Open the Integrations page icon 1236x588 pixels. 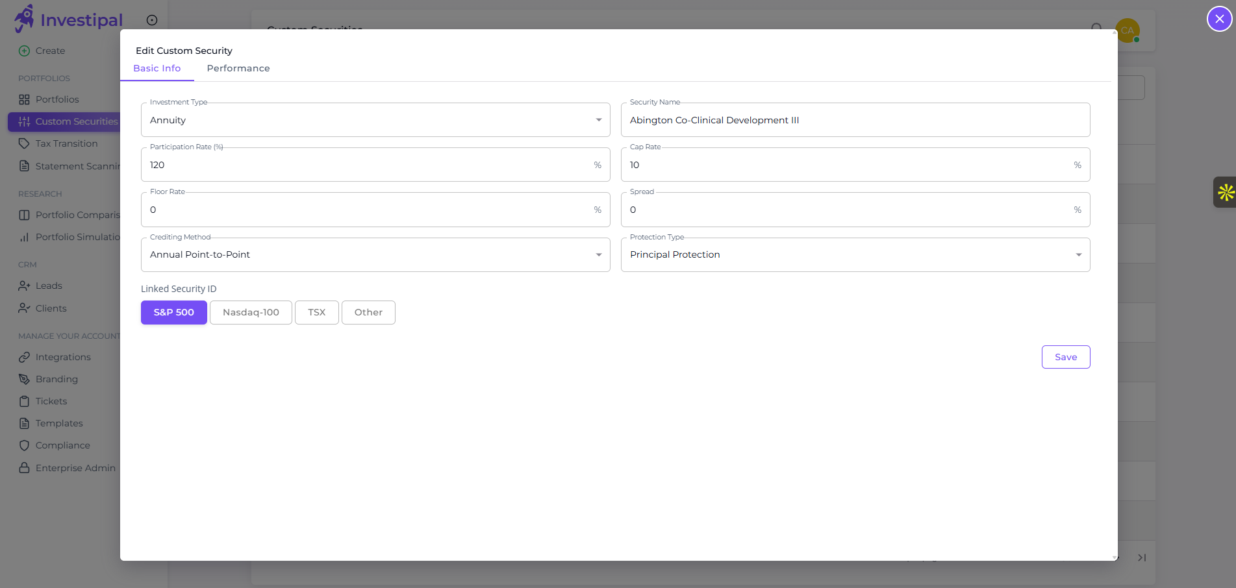point(24,357)
